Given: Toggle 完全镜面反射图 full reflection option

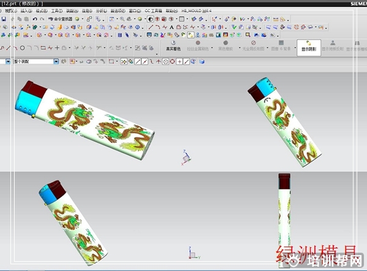Looking at the screenshot, I should pos(253,46).
